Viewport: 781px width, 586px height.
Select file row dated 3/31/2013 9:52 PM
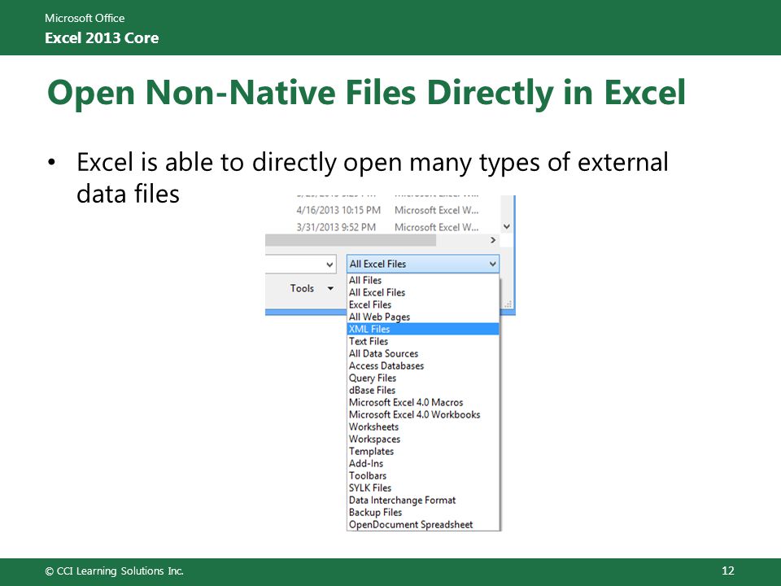387,227
